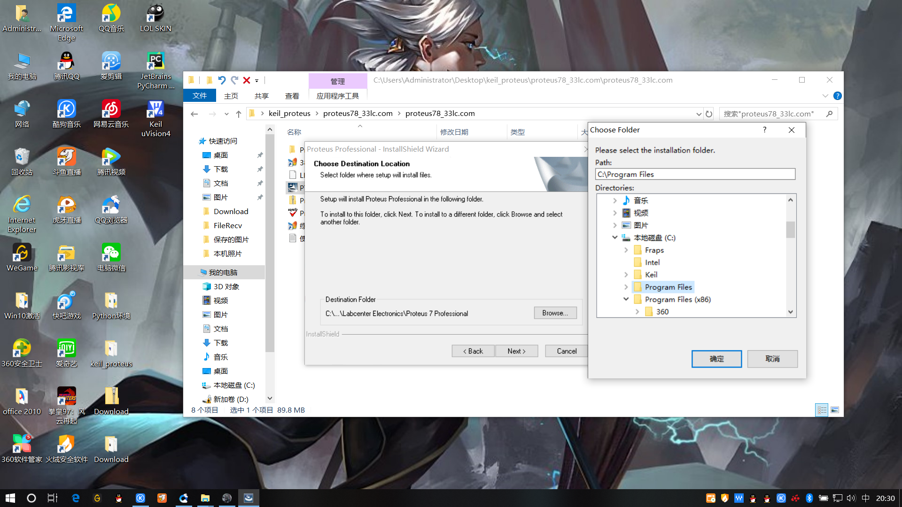The image size is (902, 507).
Task: Open the 文件 menu tab
Action: 200,96
